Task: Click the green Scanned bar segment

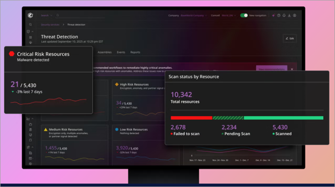Action: (283, 118)
